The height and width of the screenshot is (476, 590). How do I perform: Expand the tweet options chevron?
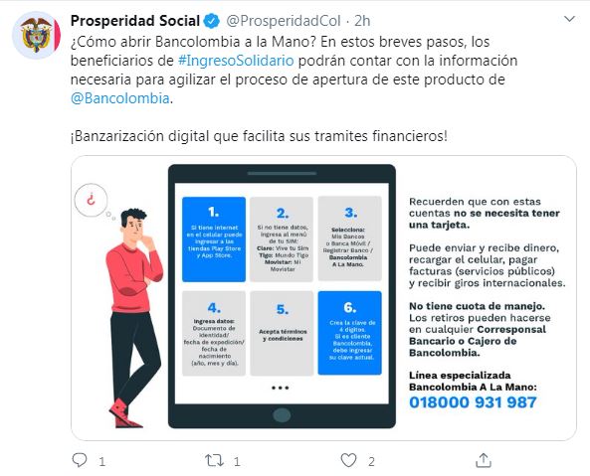pyautogui.click(x=570, y=19)
